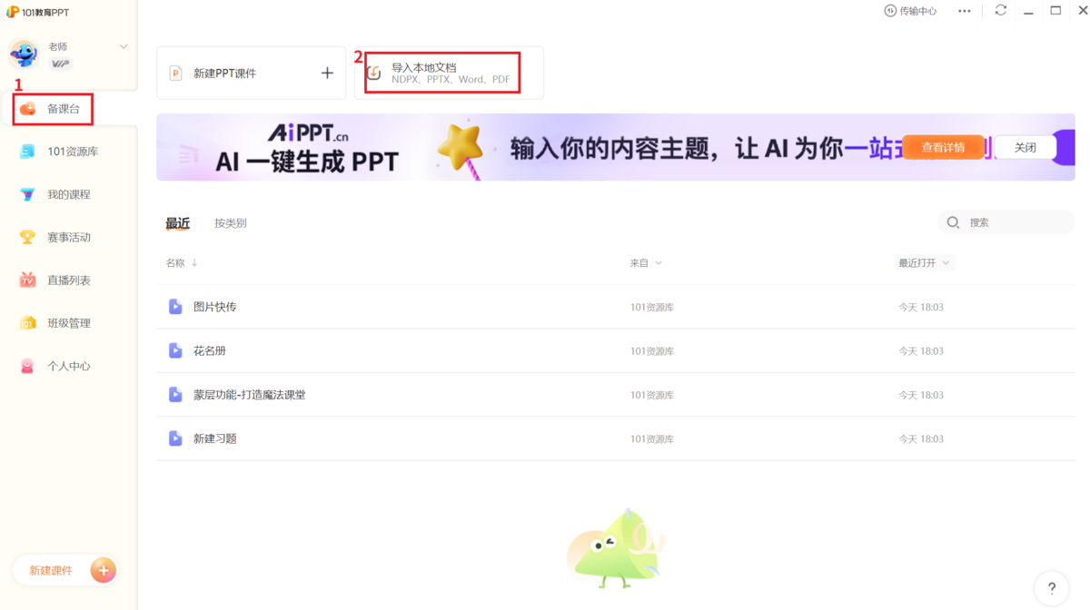Open the help question mark bubble
The image size is (1090, 610).
tap(1051, 588)
